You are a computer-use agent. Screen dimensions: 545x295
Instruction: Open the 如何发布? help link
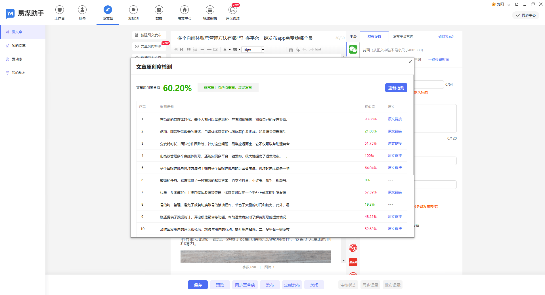(446, 37)
